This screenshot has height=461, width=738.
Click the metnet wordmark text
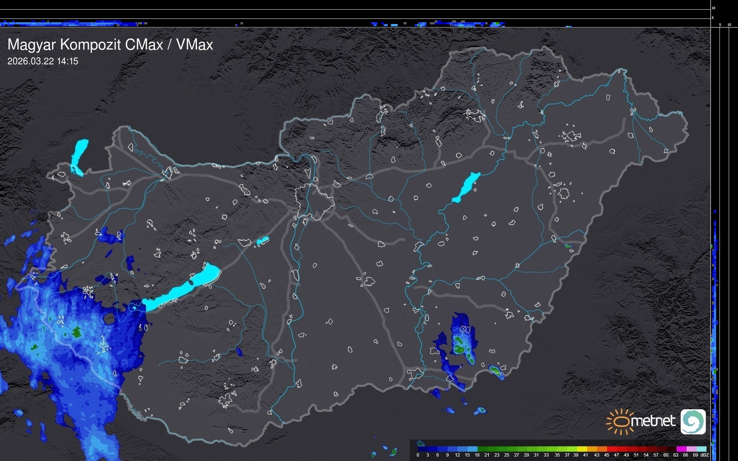[653, 421]
